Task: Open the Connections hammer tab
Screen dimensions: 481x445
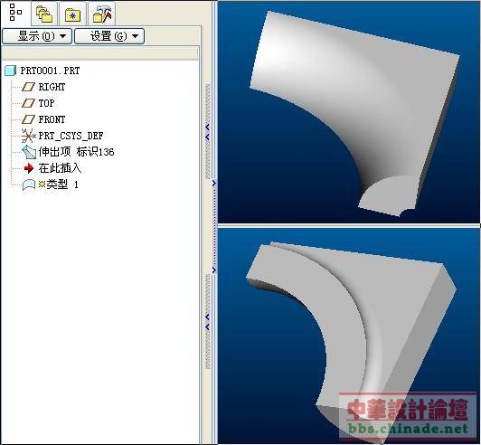Action: [102, 14]
